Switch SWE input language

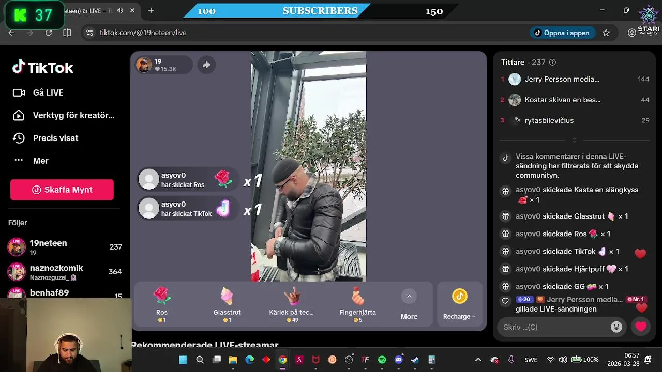click(x=531, y=360)
